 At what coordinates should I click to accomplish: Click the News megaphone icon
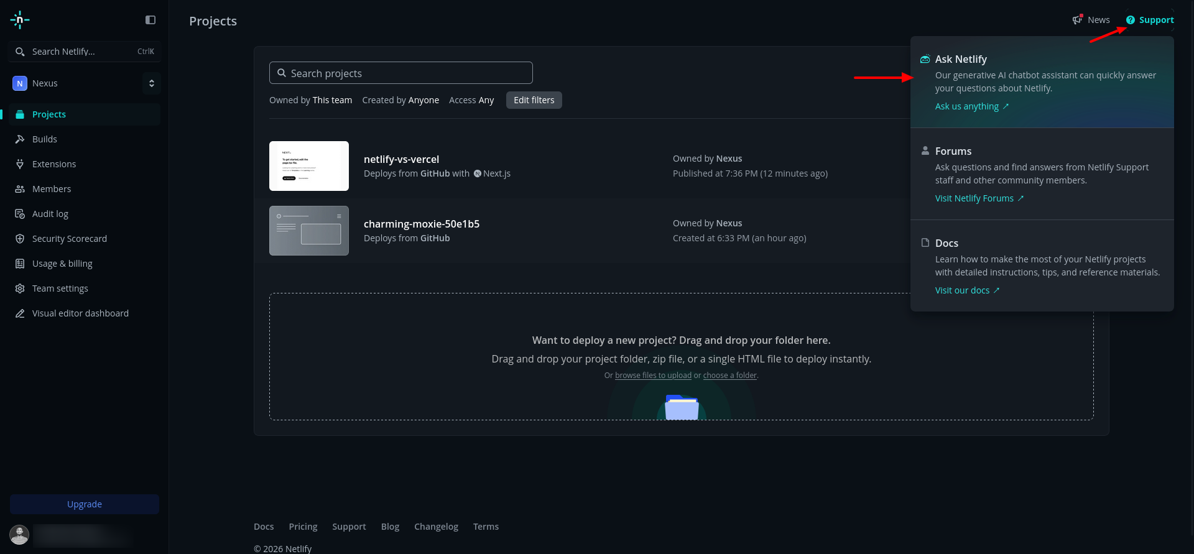(x=1077, y=20)
